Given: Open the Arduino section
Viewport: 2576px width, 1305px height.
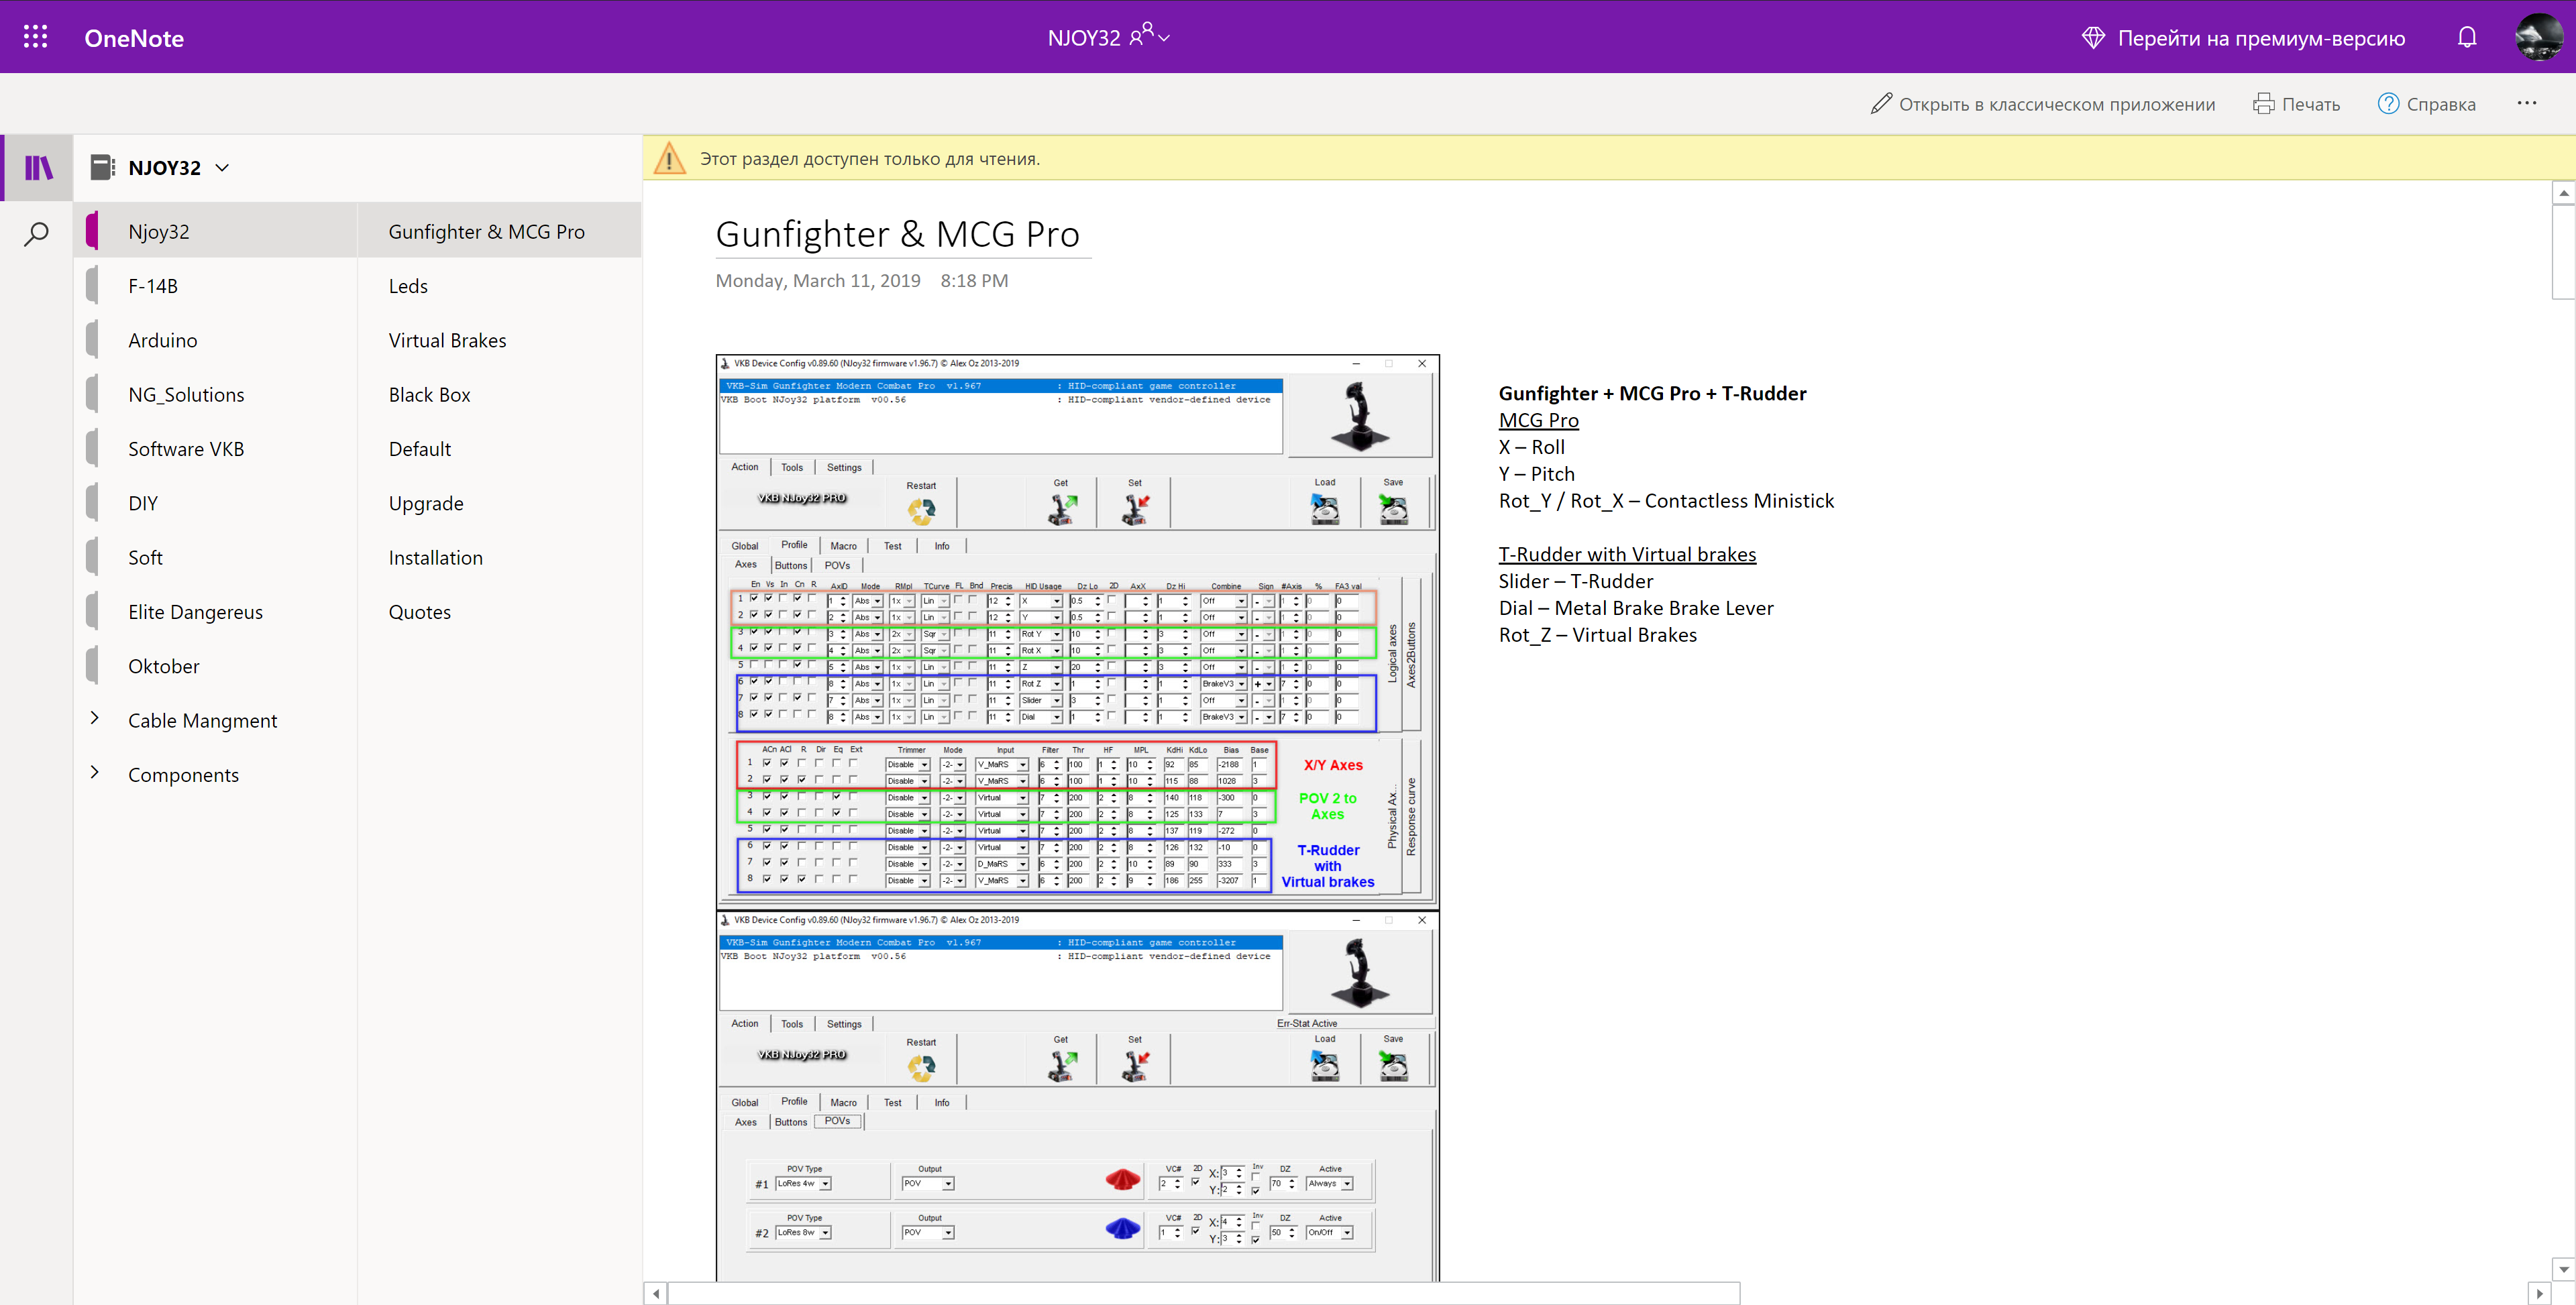Looking at the screenshot, I should point(216,340).
